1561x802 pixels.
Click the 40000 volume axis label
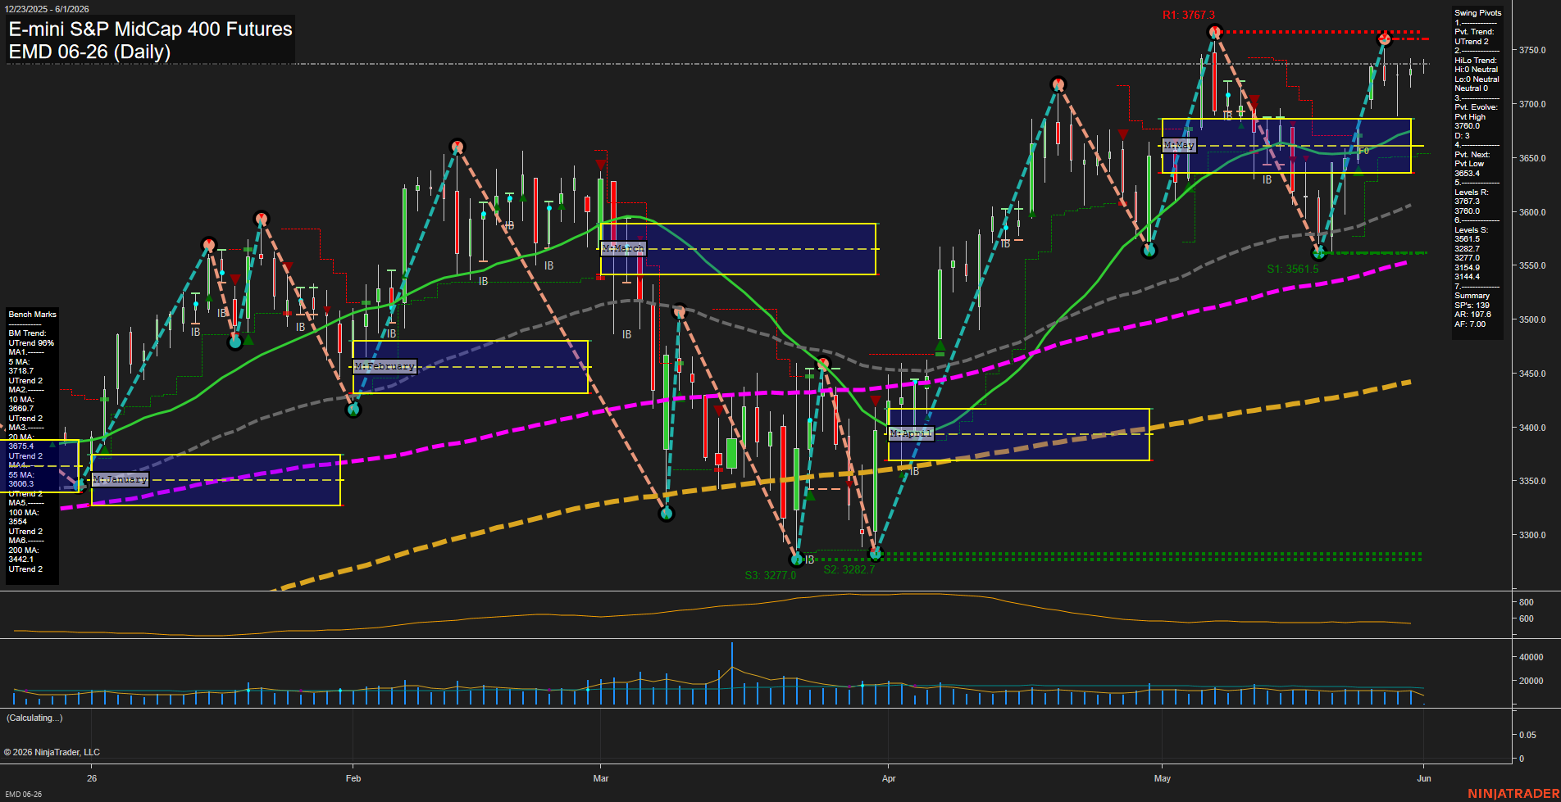(x=1531, y=657)
